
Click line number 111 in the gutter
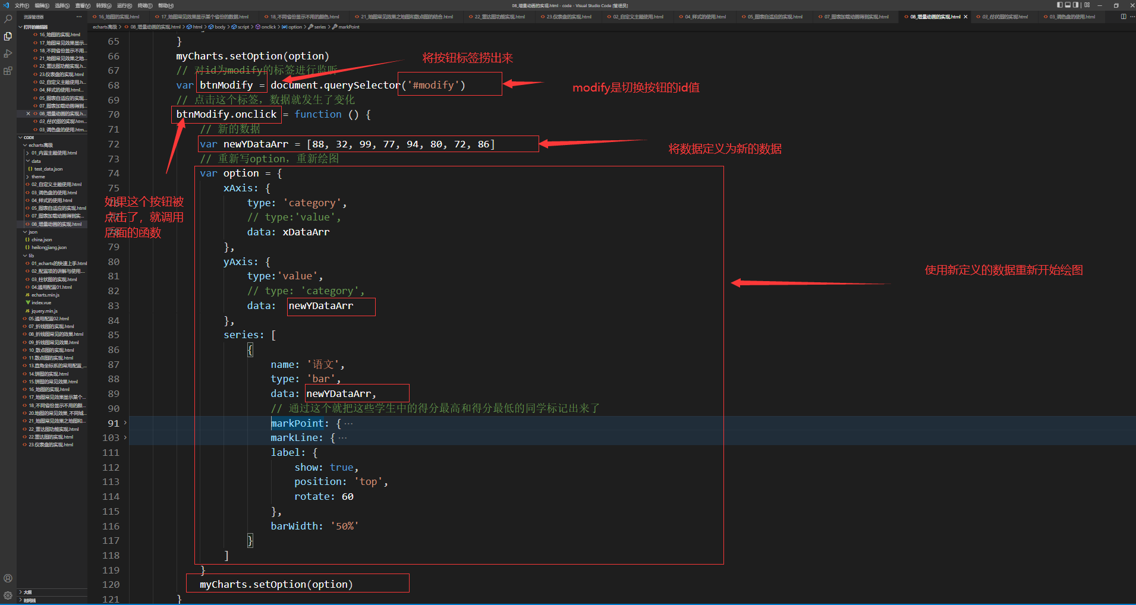pos(111,453)
